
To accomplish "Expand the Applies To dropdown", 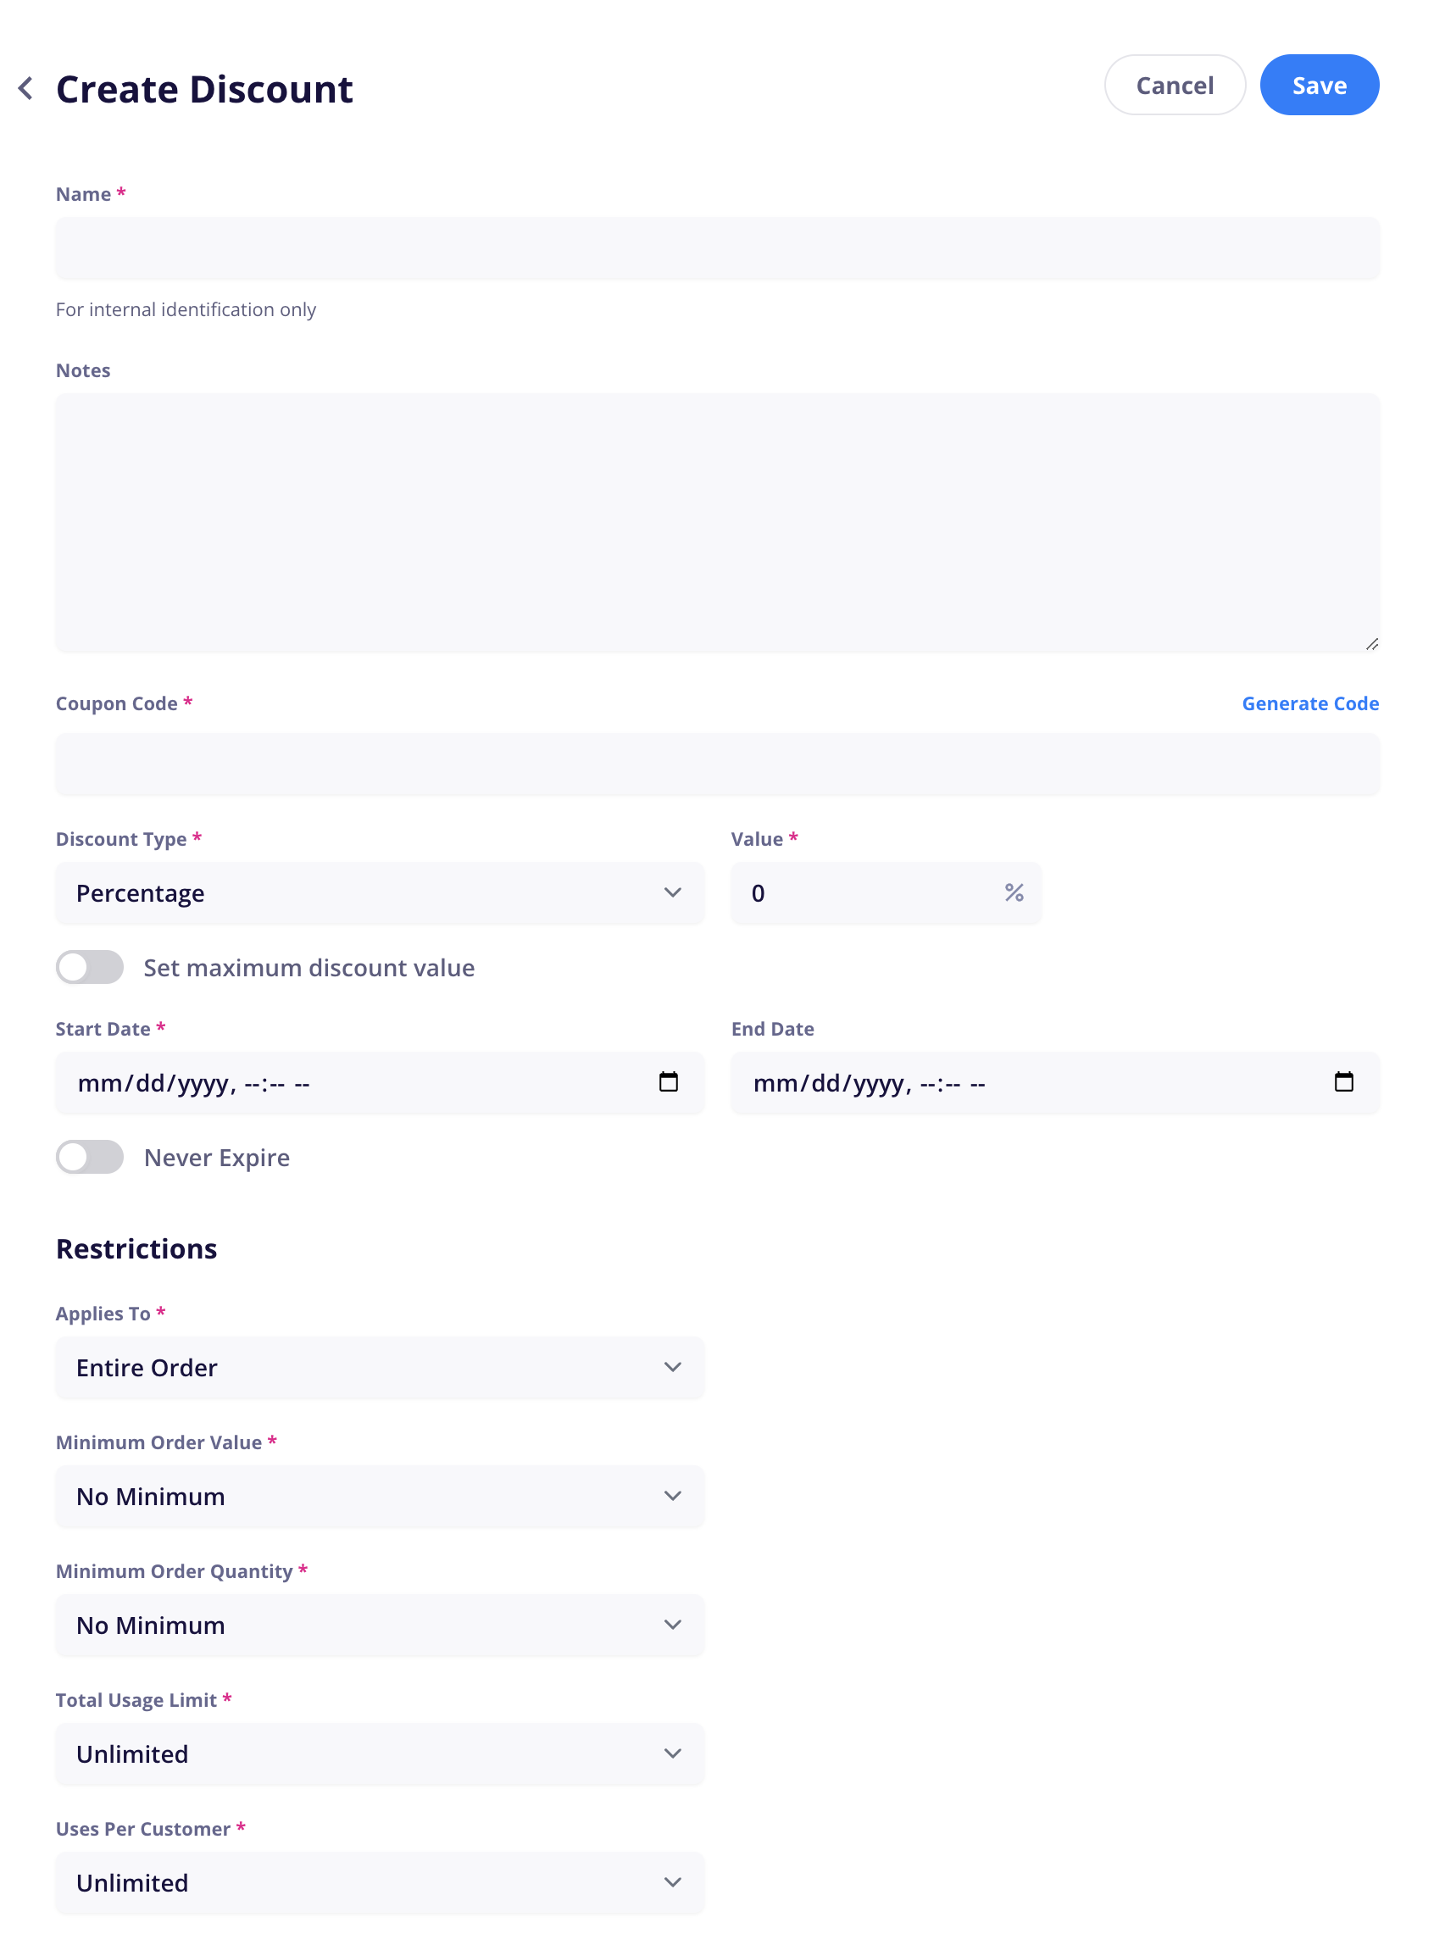I will (x=380, y=1367).
